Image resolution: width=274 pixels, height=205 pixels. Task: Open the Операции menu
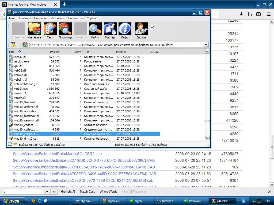tap(41, 18)
